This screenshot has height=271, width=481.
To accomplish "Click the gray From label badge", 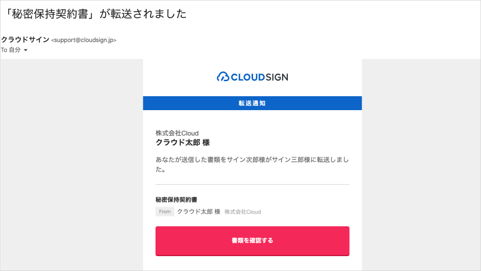I will pyautogui.click(x=165, y=212).
